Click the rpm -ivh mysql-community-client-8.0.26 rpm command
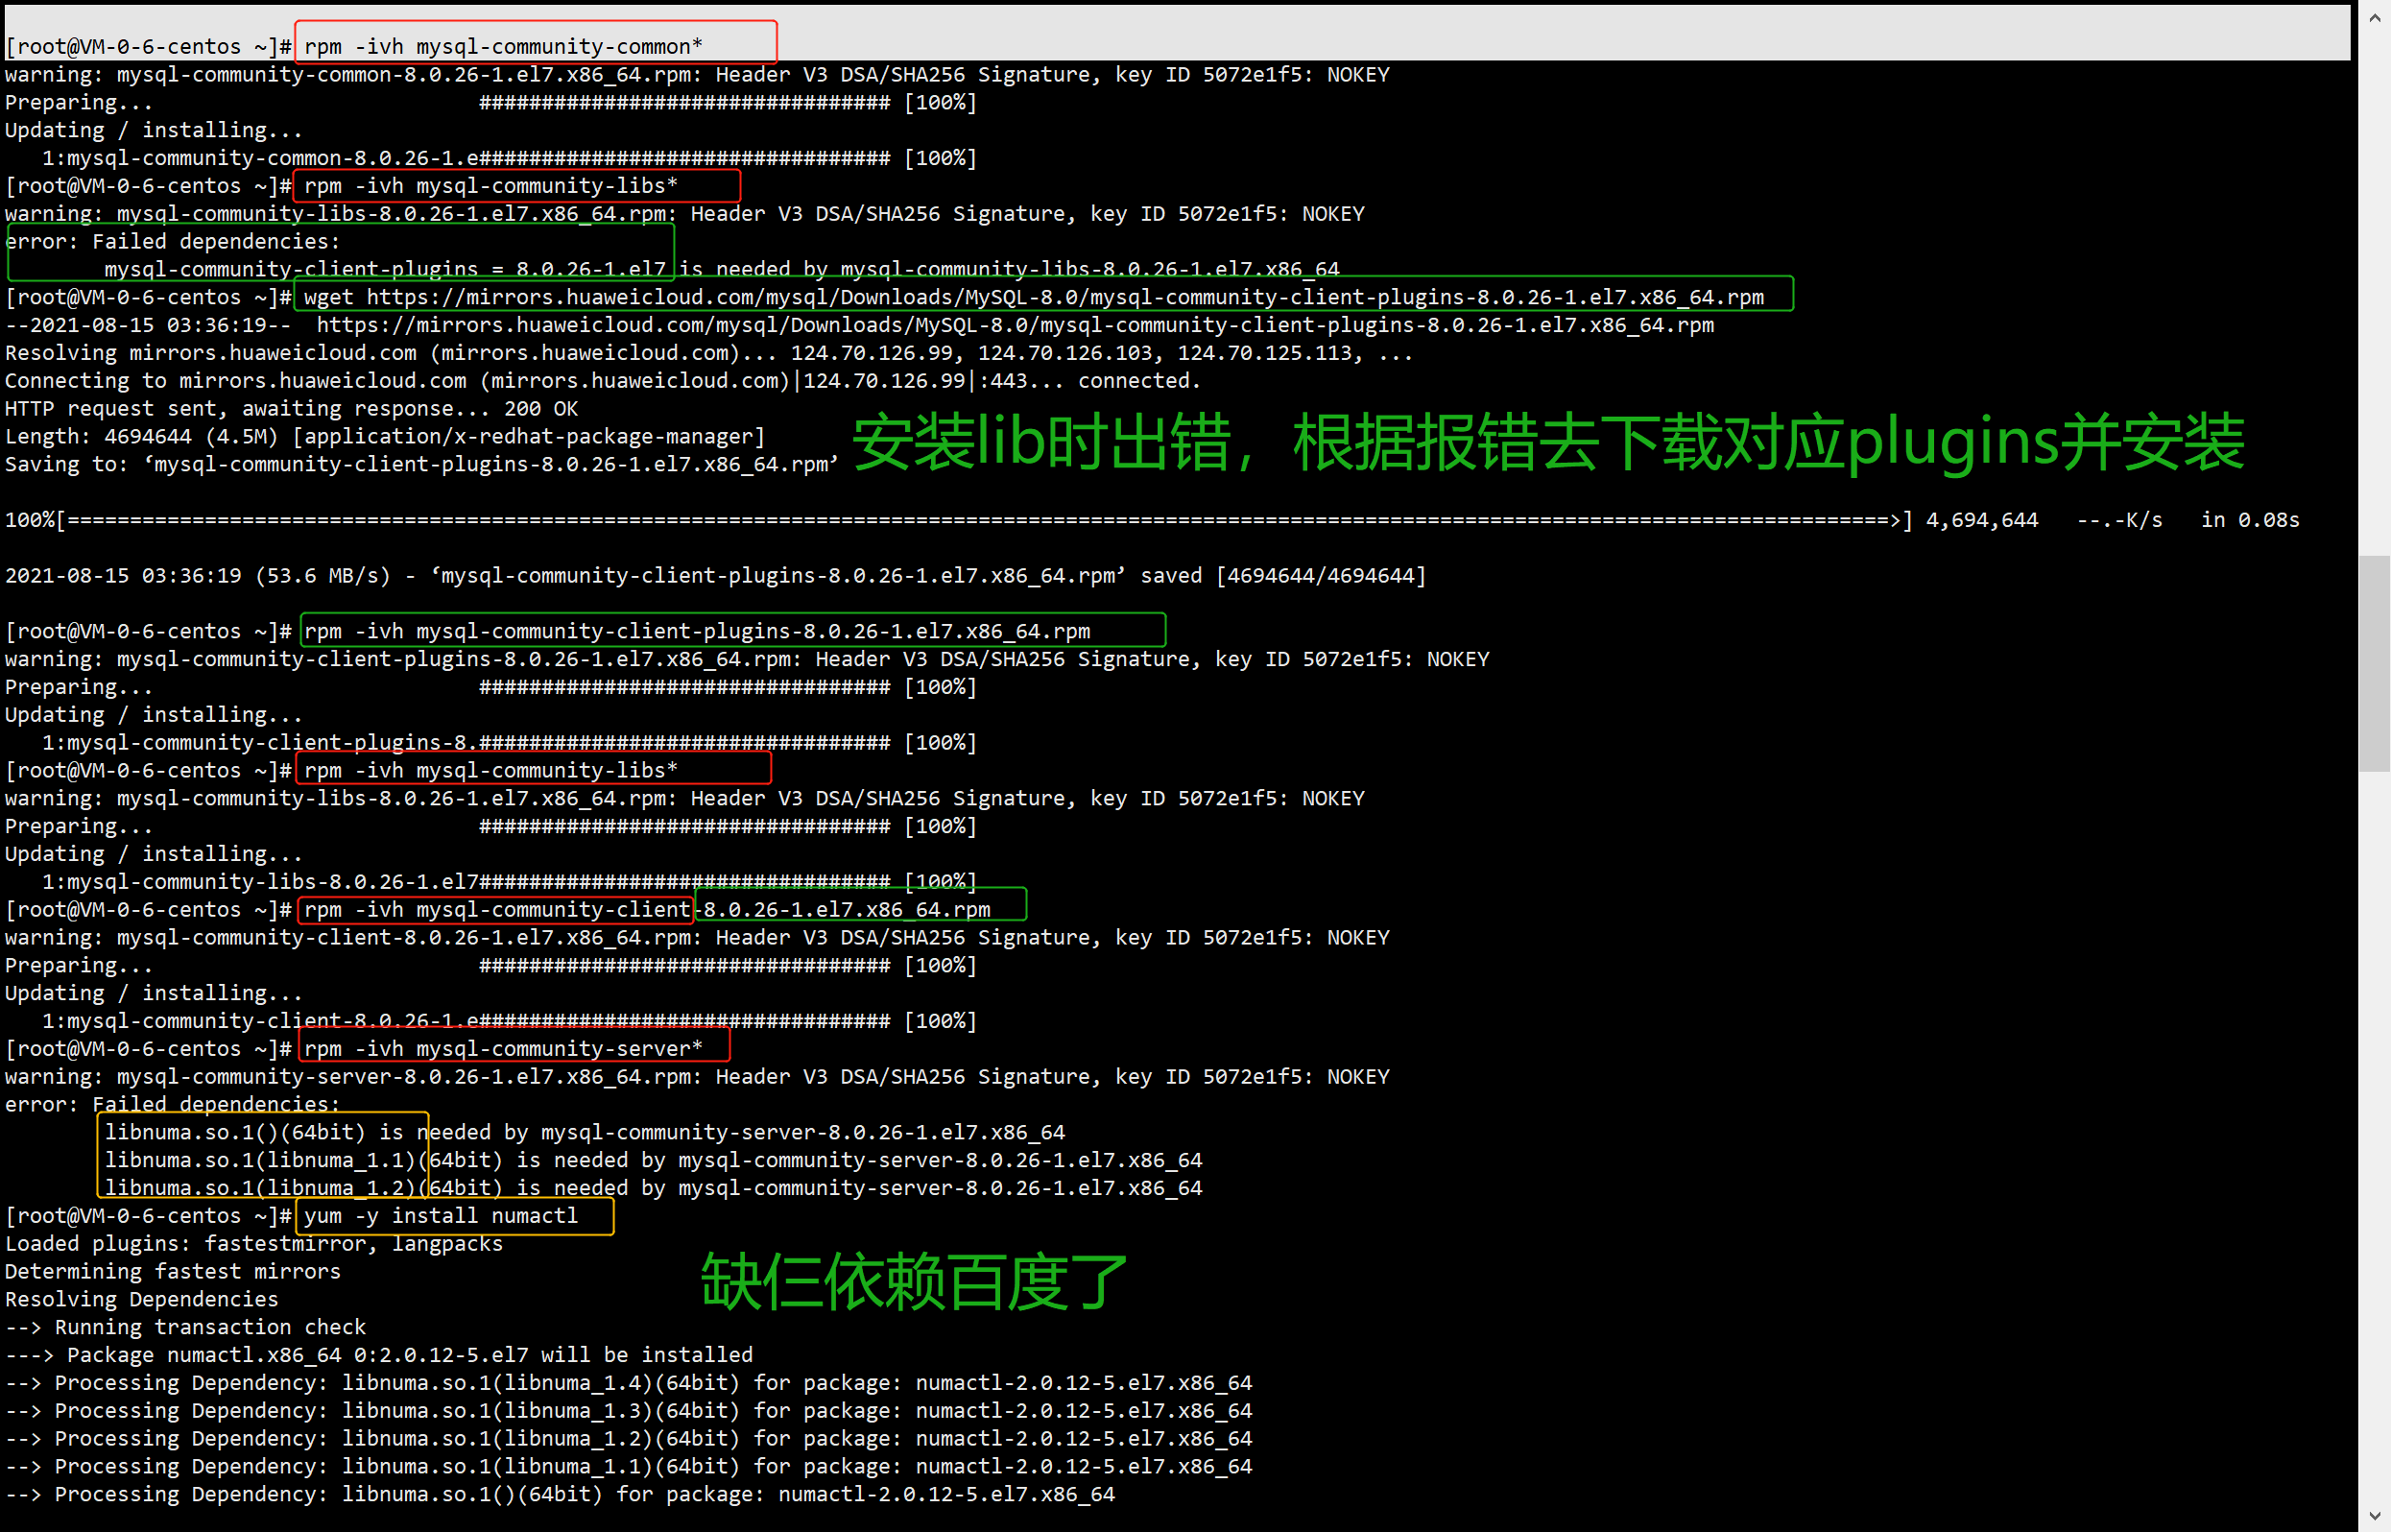2391x1532 pixels. (x=647, y=909)
